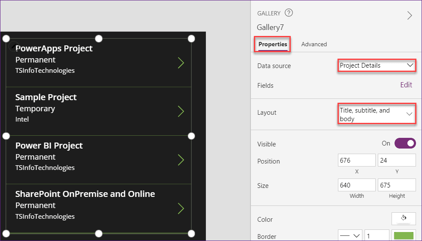
Task: Click the Edit link for Fields
Action: point(406,85)
